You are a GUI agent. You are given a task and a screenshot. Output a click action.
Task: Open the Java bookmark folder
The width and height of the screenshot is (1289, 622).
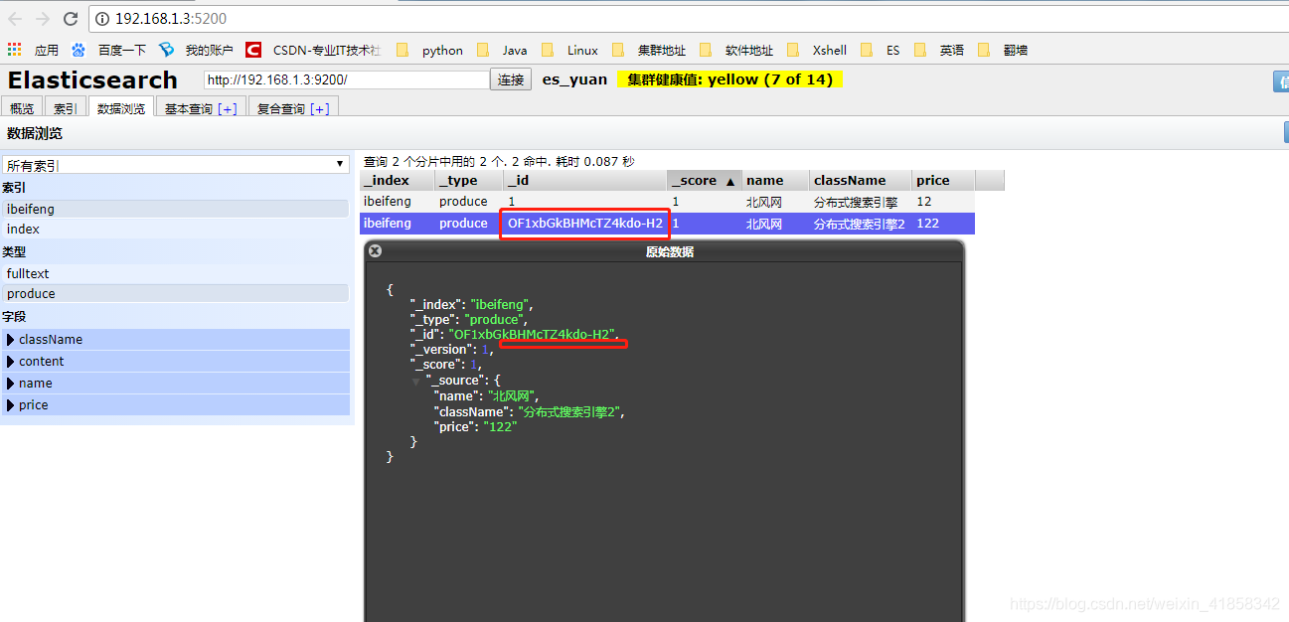(x=503, y=50)
